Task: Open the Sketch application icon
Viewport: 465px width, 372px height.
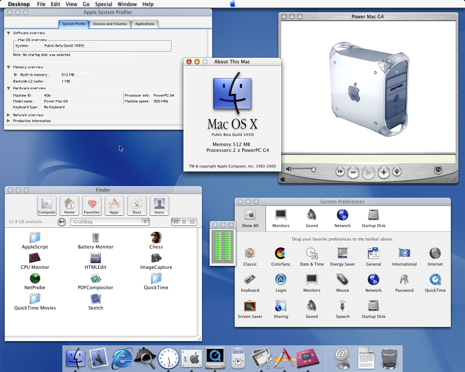Action: click(x=96, y=299)
